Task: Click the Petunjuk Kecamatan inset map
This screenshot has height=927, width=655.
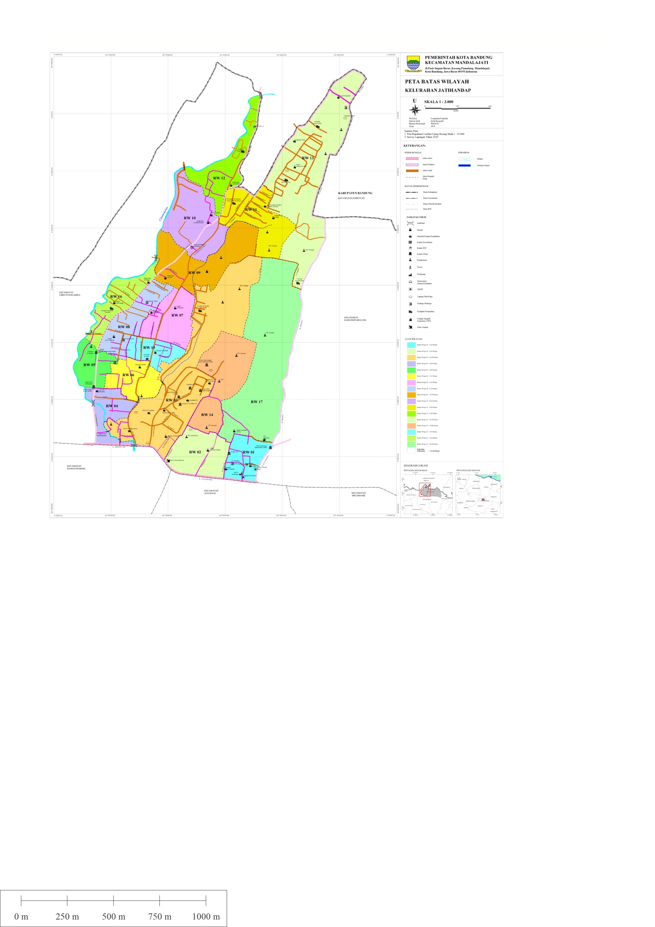Action: 478,494
